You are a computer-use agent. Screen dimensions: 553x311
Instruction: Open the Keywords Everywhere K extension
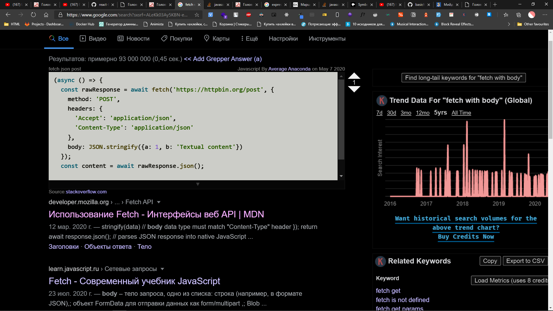tap(464, 15)
